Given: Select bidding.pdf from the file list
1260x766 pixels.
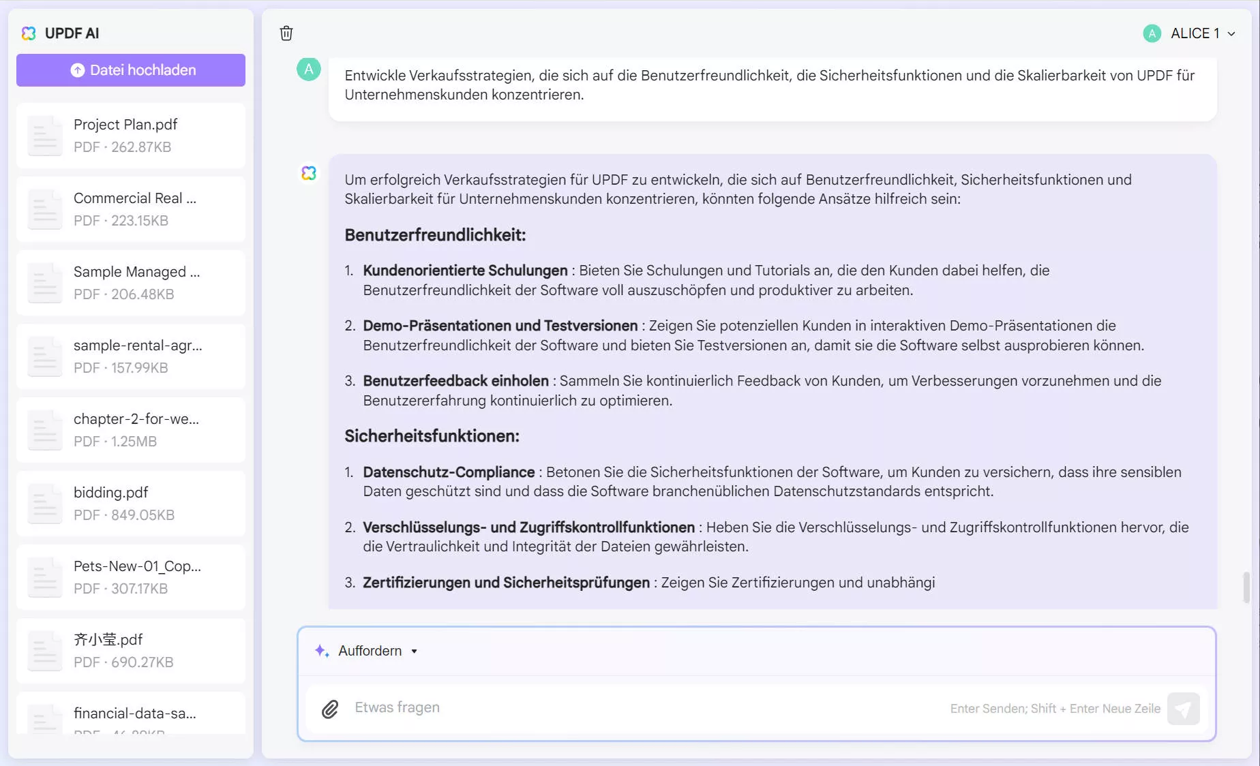Looking at the screenshot, I should pyautogui.click(x=130, y=503).
